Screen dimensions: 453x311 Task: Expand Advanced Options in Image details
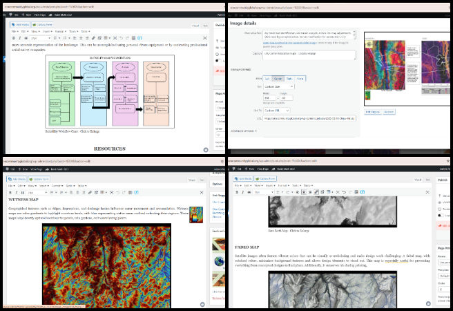tap(244, 131)
